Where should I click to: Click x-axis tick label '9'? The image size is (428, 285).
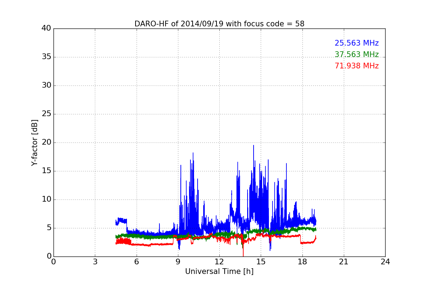tap(178, 262)
